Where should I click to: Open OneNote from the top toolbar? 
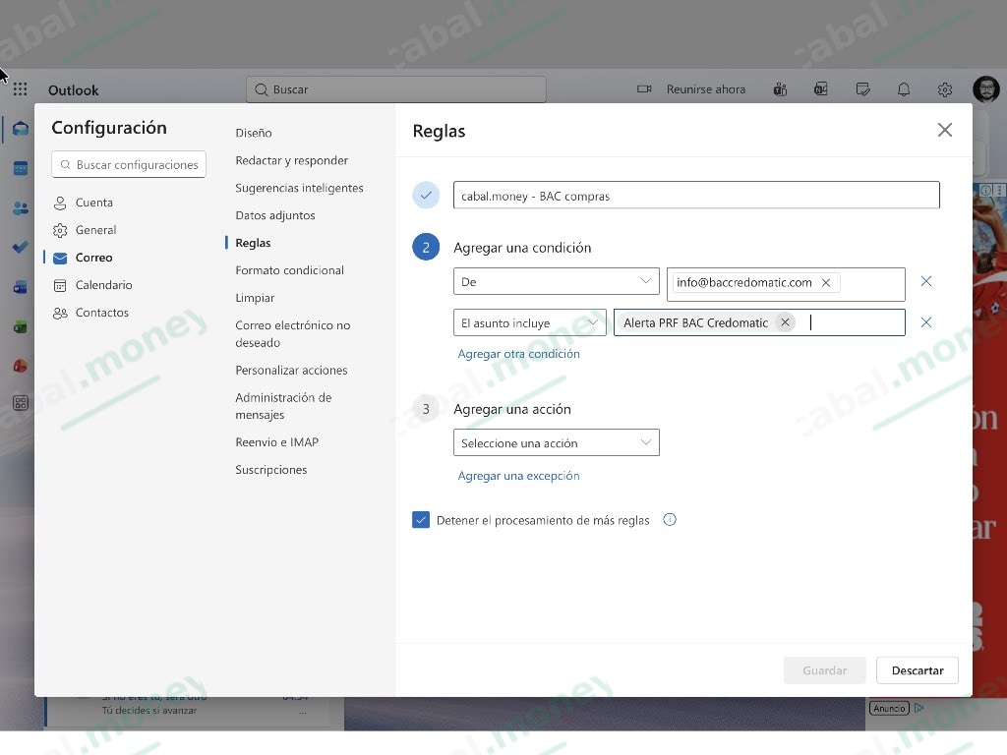pyautogui.click(x=820, y=89)
